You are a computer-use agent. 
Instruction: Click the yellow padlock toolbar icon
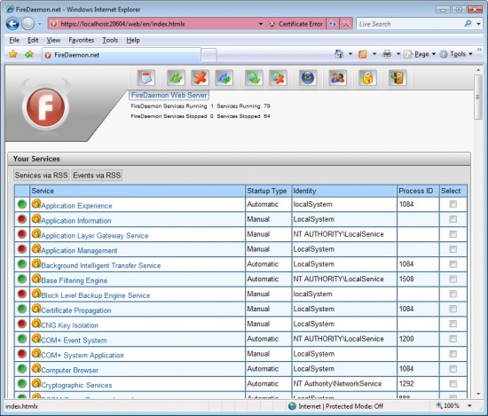tap(367, 78)
